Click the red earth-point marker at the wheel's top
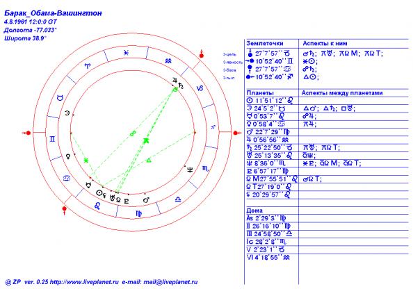413x289 pixels. [202, 53]
